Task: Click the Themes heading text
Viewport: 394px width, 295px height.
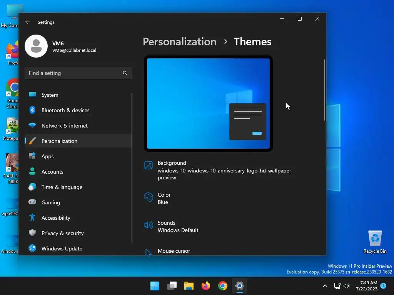Action: (x=252, y=41)
